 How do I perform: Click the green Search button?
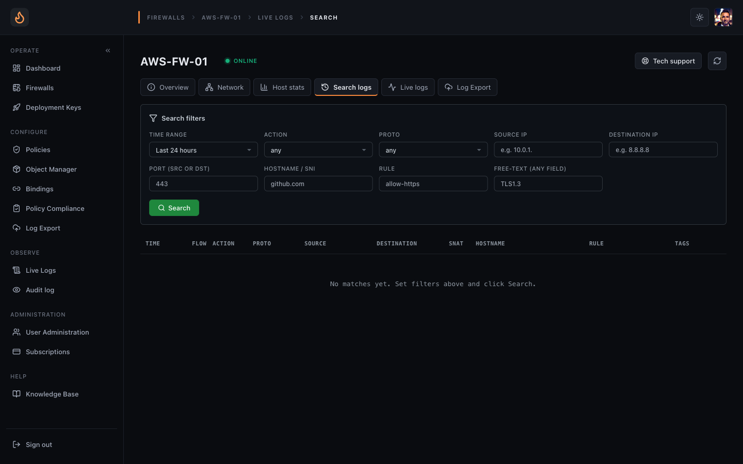(174, 208)
